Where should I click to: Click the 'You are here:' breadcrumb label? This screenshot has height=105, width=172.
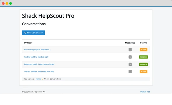coord(29,79)
